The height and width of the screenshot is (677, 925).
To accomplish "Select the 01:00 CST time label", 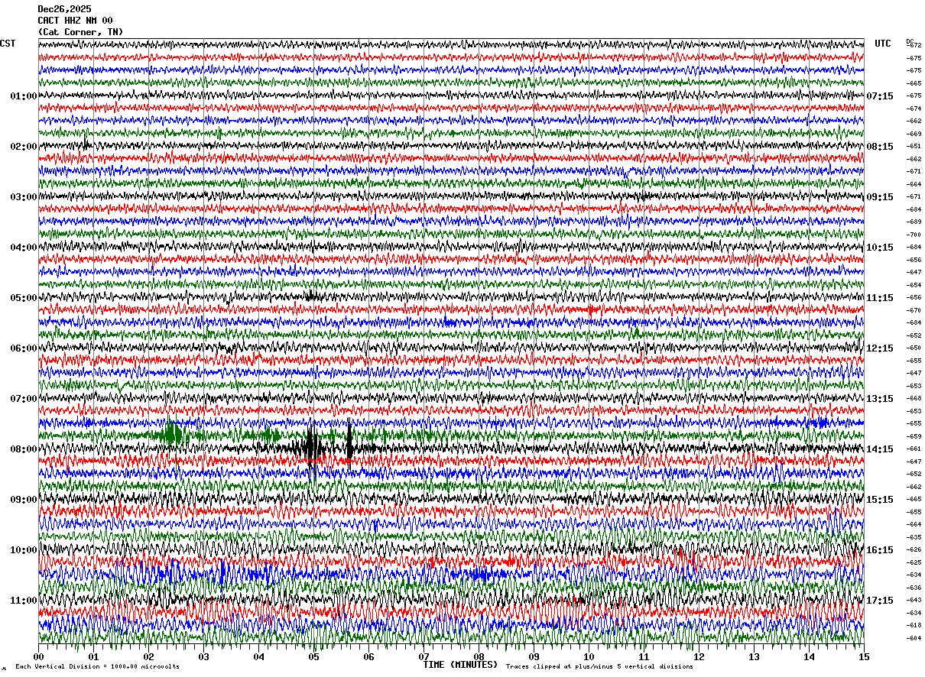I will click(24, 96).
